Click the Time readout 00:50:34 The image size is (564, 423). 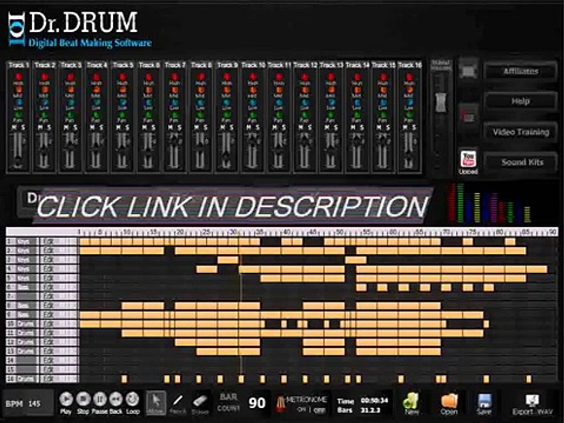pyautogui.click(x=374, y=400)
